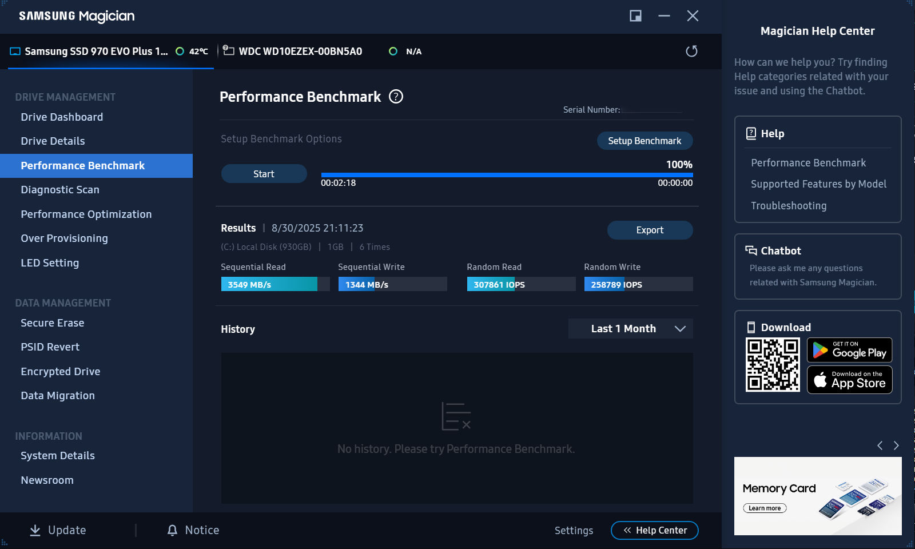Switch to the Samsung SSD 970 EVO Plus tab
The height and width of the screenshot is (549, 915).
(x=111, y=51)
